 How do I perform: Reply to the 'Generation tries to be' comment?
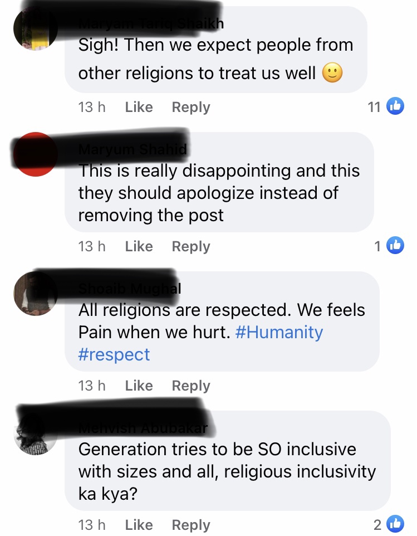pos(191,525)
